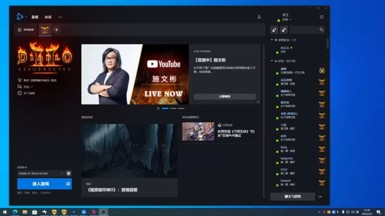Click the region globe icon
385x216 pixels.
[x=68, y=173]
